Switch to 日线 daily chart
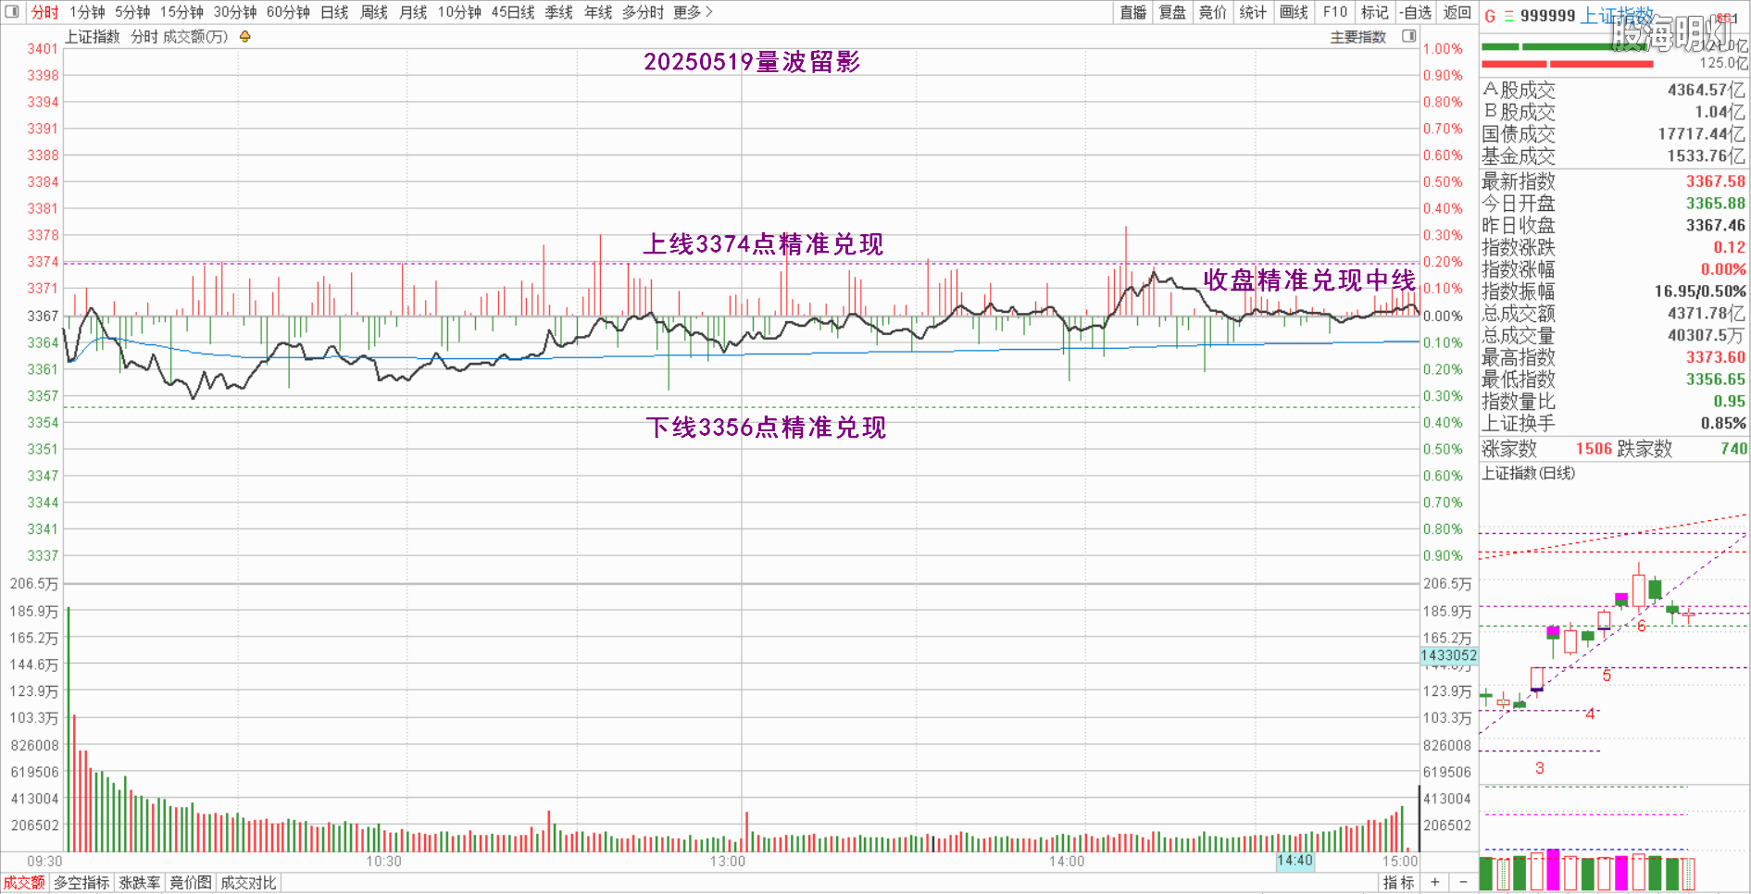This screenshot has height=894, width=1751. [334, 12]
